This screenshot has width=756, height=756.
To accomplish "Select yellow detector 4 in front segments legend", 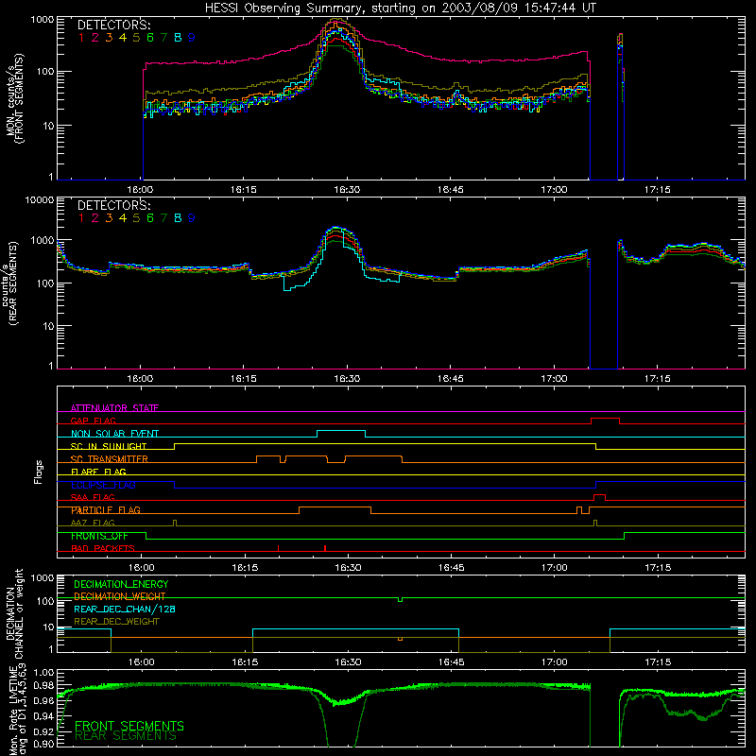I will click(x=123, y=38).
